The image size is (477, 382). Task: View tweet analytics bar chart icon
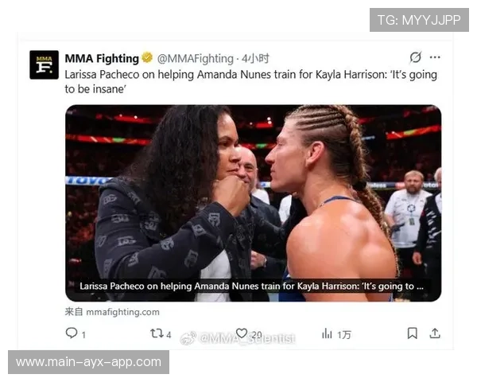327,333
